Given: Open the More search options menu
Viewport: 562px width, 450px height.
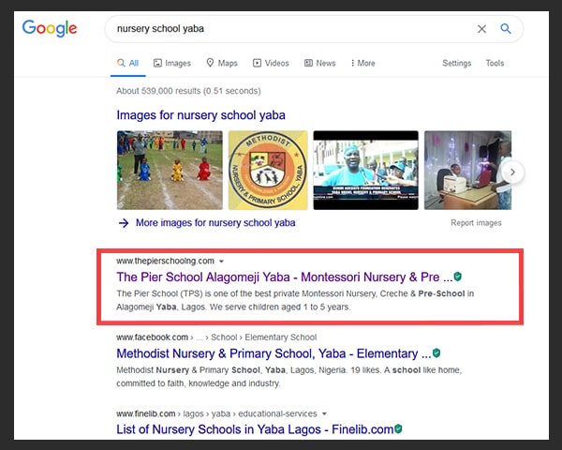Looking at the screenshot, I should 362,63.
